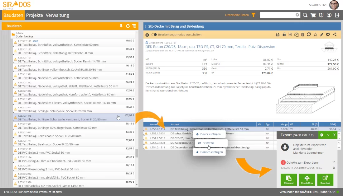Open export settings gear icon
The image size is (343, 196).
coord(322,135)
